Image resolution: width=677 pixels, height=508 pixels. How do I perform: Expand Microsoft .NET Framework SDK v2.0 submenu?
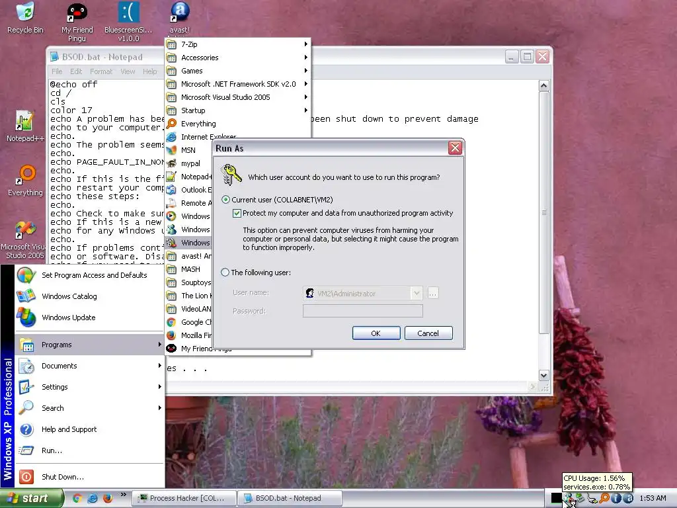(x=238, y=84)
